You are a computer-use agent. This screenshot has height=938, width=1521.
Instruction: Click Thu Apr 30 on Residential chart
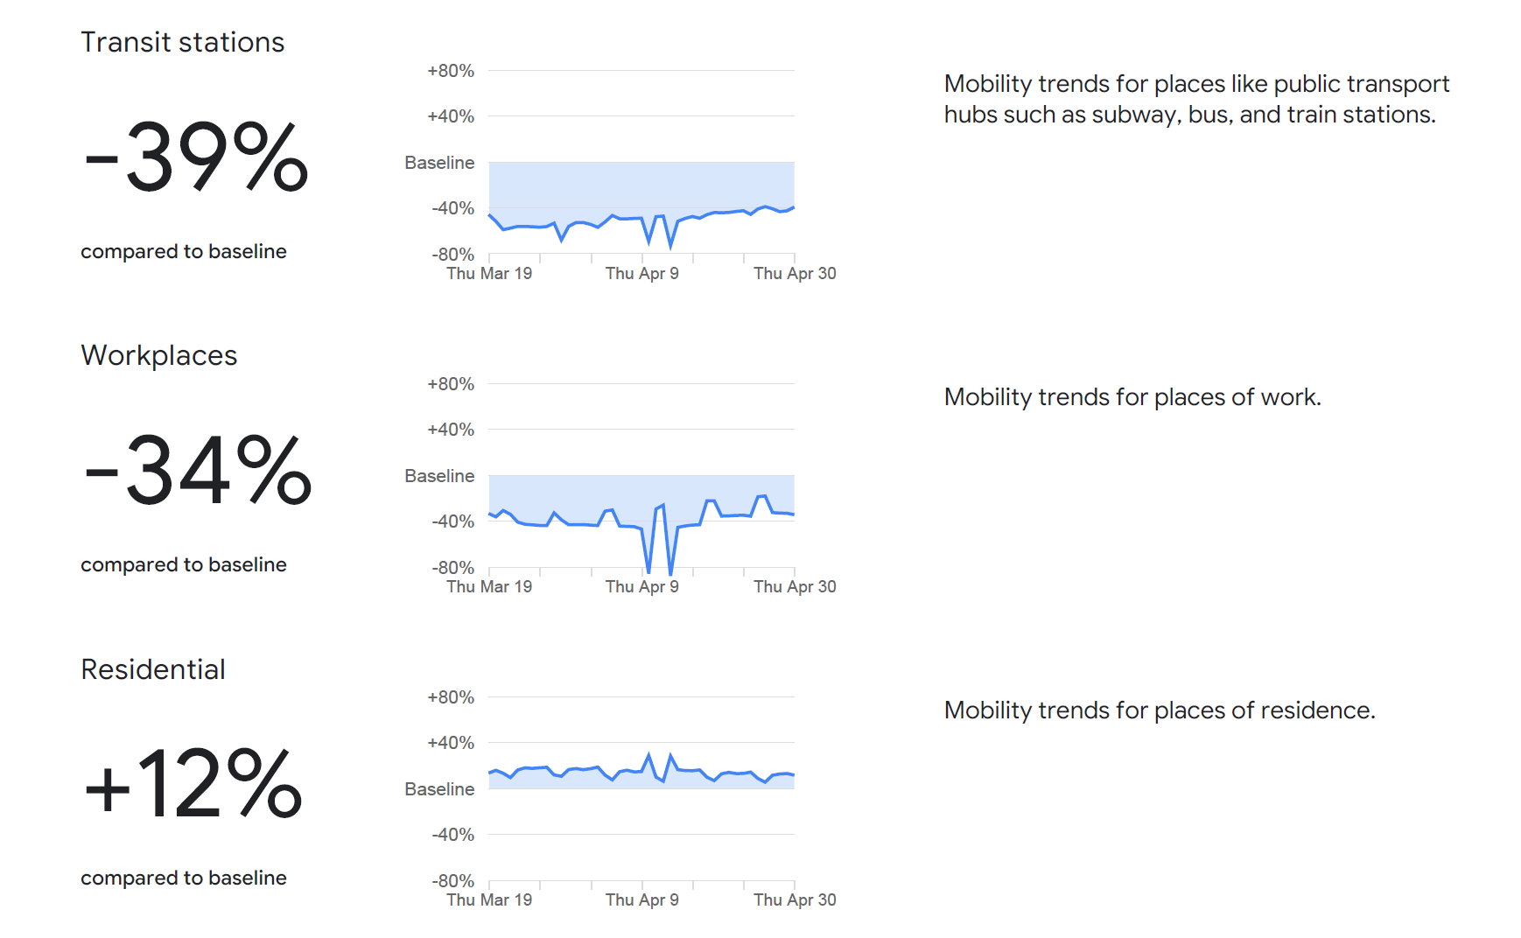tap(795, 899)
